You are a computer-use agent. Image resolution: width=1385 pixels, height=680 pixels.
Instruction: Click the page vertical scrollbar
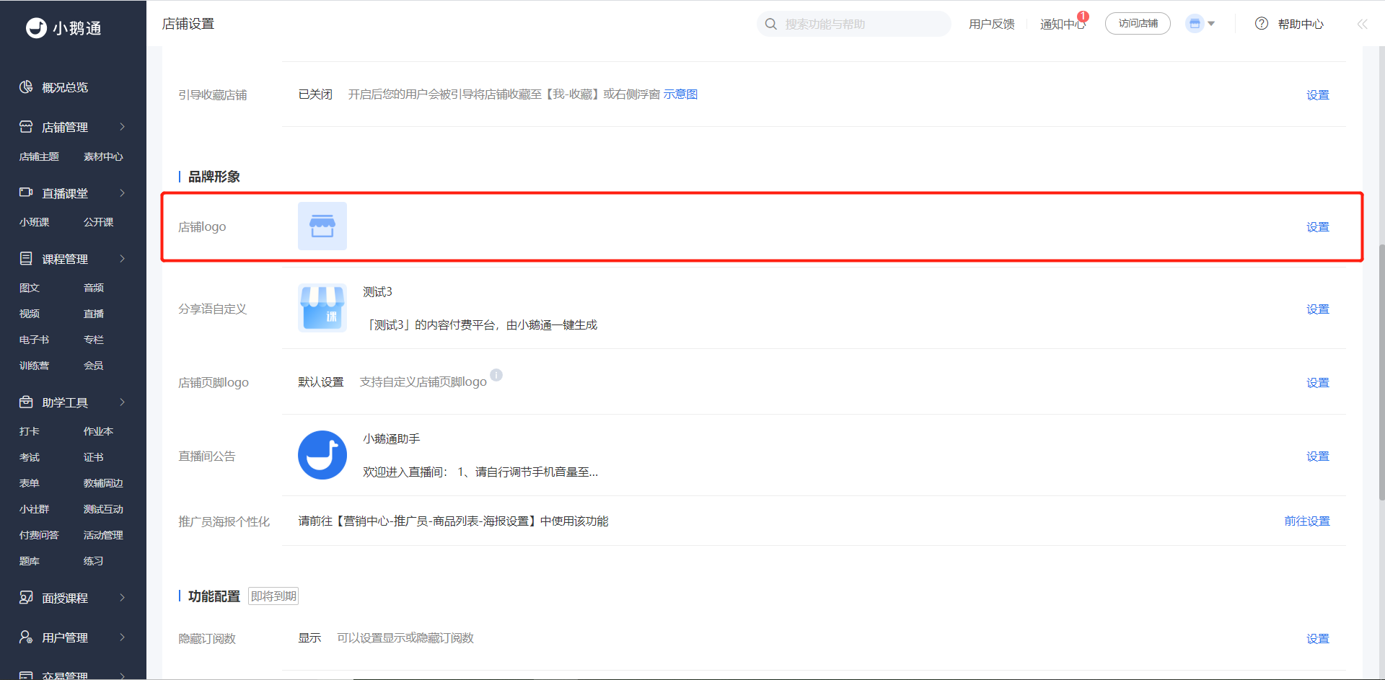pos(1381,371)
